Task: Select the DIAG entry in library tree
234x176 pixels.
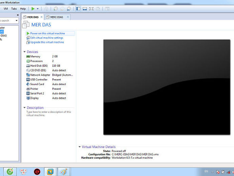Action: click(x=3, y=35)
